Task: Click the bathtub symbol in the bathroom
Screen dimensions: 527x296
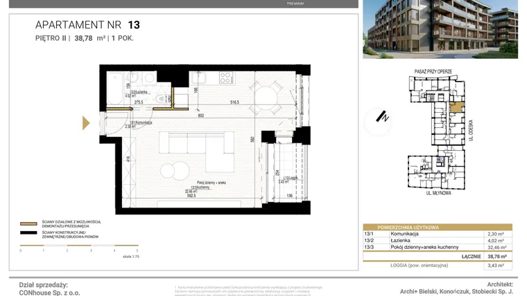Action: (x=115, y=89)
